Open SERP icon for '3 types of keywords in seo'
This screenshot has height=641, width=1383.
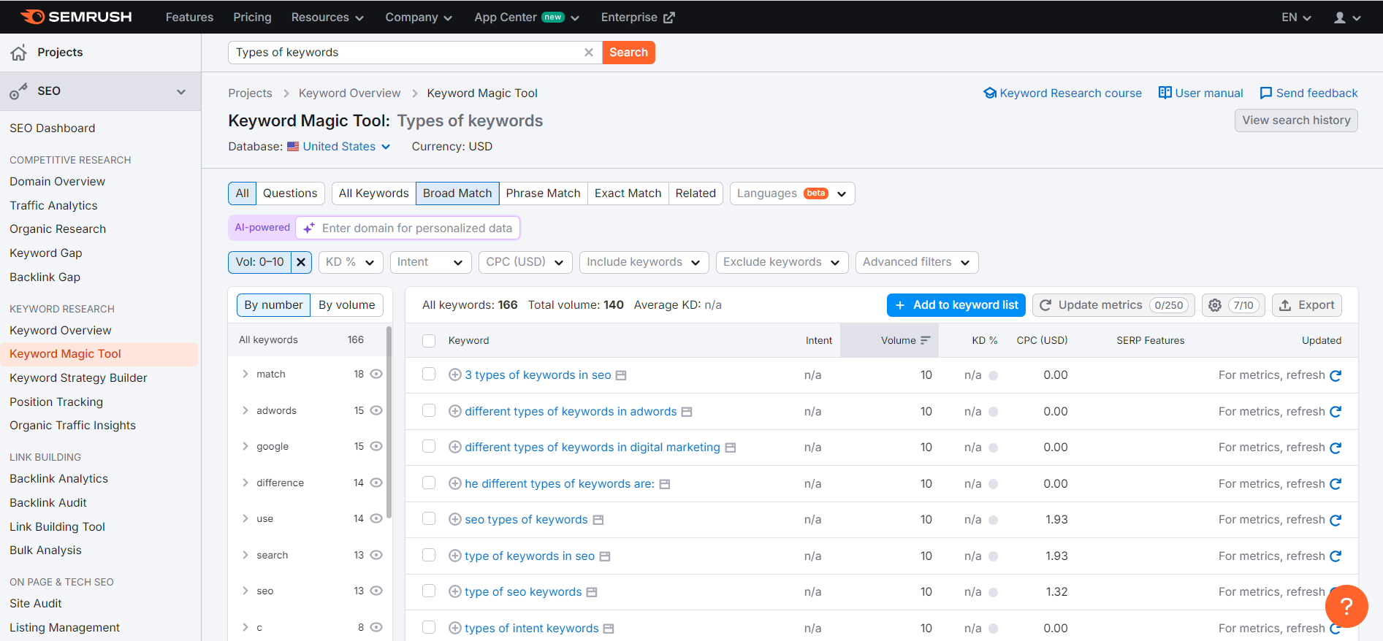(x=621, y=375)
